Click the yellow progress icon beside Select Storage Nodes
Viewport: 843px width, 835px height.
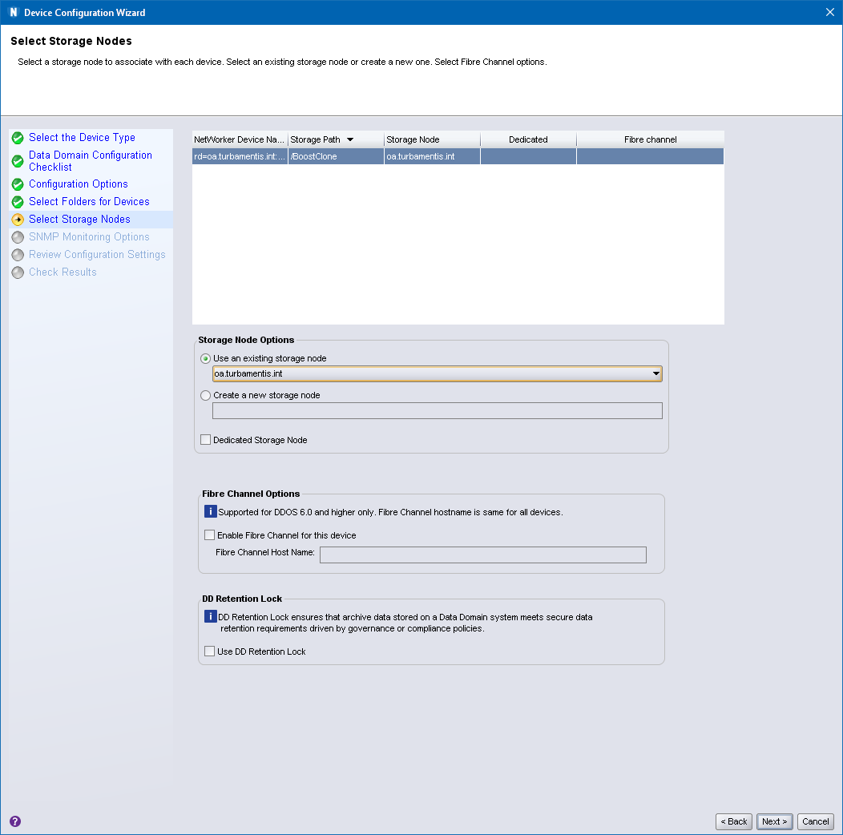[x=18, y=219]
